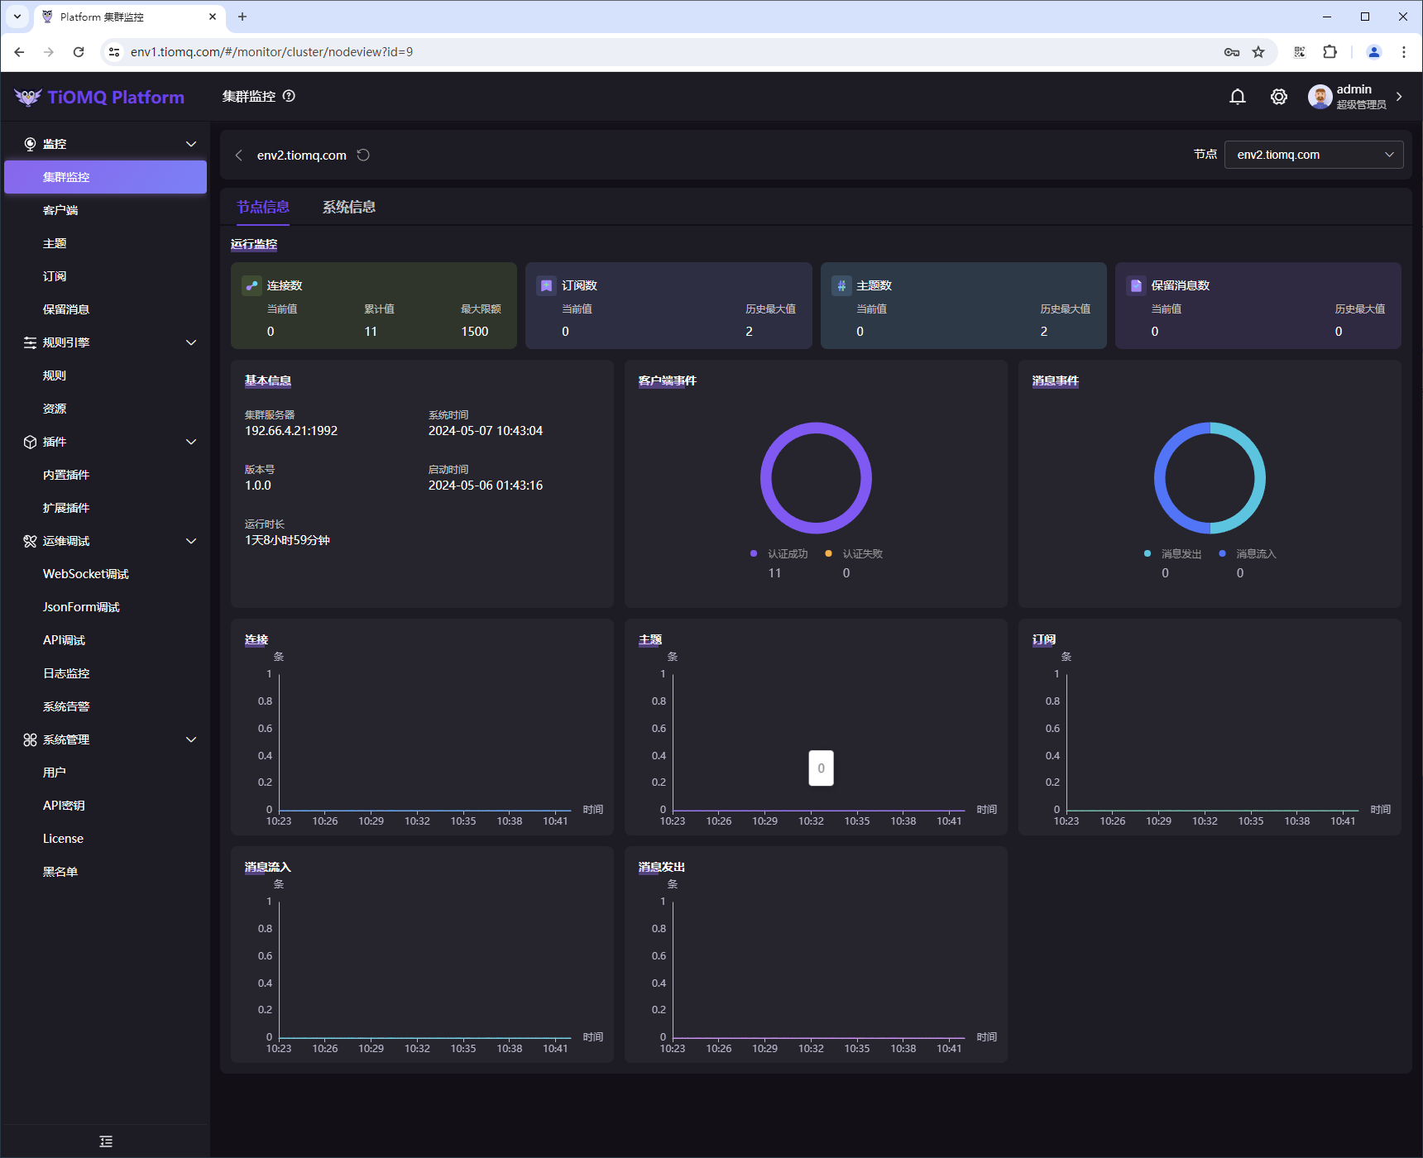
Task: Open 日志监控 in sidebar
Action: click(106, 673)
